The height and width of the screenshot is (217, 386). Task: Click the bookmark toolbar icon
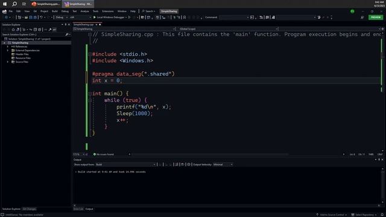point(185,17)
